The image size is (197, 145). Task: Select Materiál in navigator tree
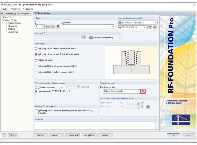[12, 29]
